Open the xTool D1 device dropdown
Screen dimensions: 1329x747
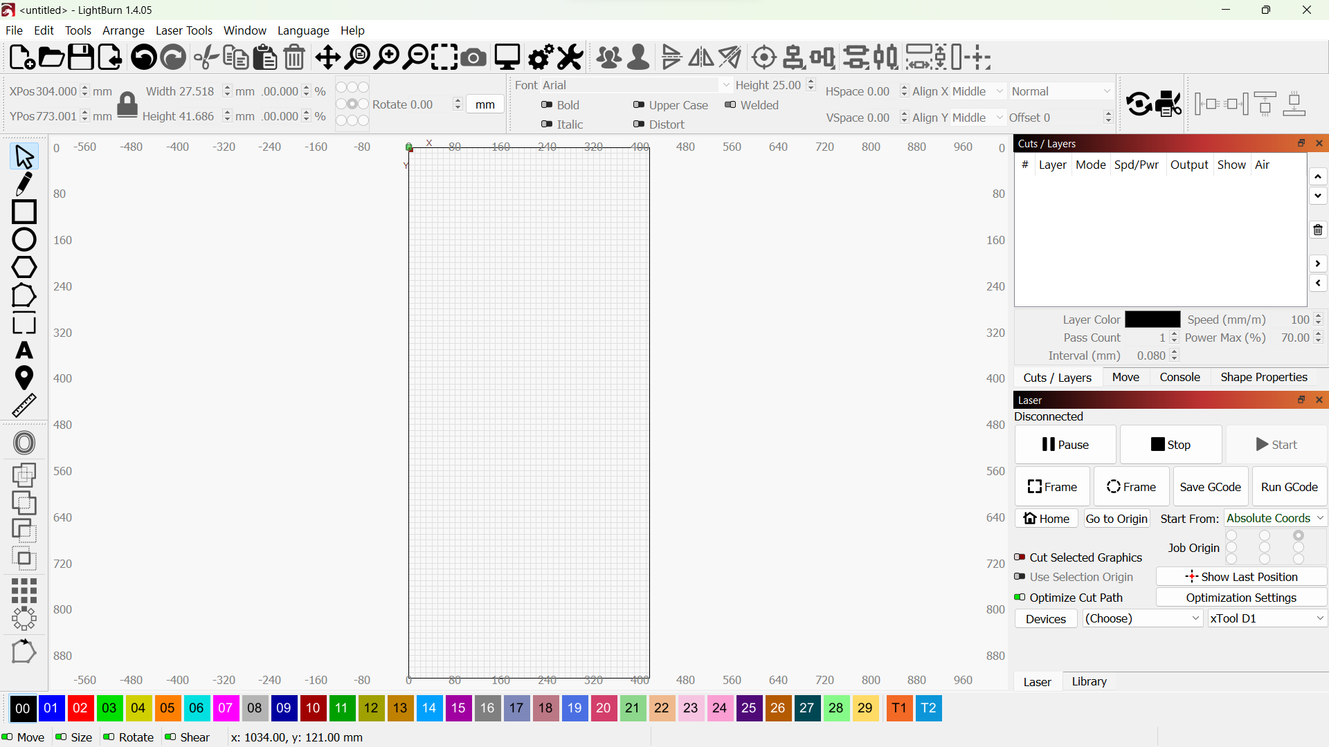click(1267, 618)
